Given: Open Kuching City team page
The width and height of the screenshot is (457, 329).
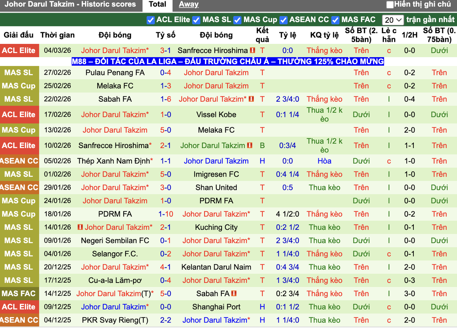Looking at the screenshot, I should point(216,227).
